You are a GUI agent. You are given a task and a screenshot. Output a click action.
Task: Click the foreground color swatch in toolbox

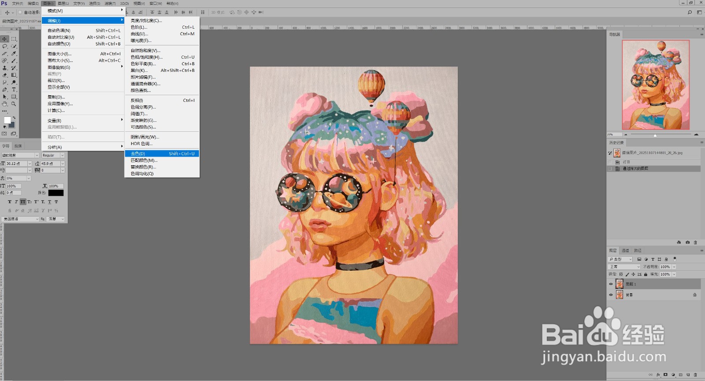(x=7, y=120)
